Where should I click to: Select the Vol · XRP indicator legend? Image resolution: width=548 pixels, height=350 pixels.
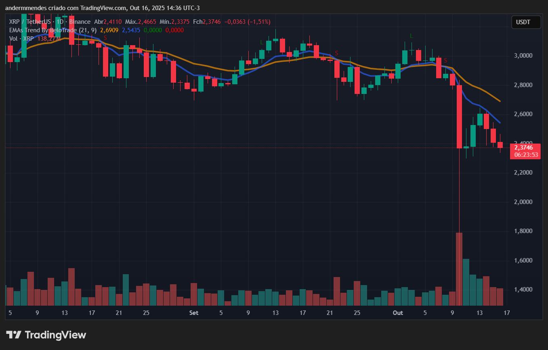pyautogui.click(x=22, y=39)
